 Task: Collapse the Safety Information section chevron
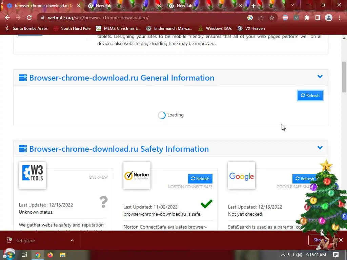[320, 148]
